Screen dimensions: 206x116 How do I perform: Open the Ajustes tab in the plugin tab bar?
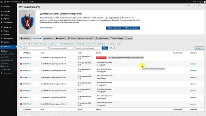click(x=72, y=38)
